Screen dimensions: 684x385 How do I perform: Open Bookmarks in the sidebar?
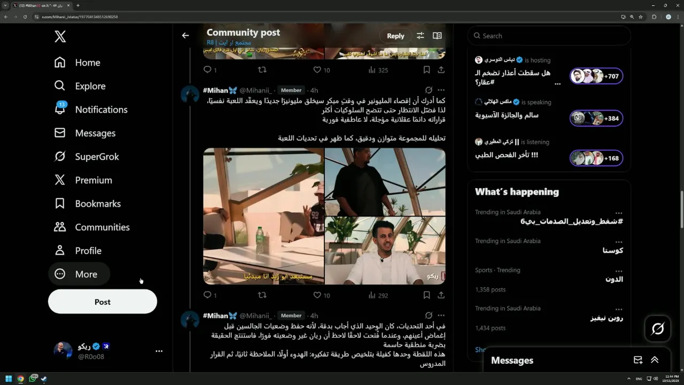pyautogui.click(x=88, y=204)
